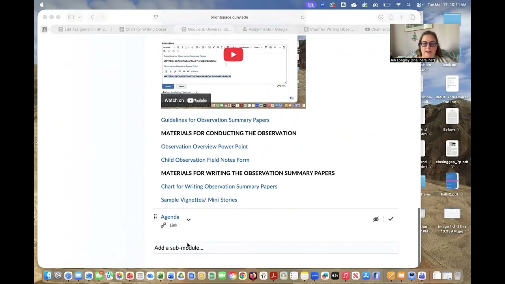Open Safari downloads icon
Image resolution: width=505 pixels, height=284 pixels.
(381, 17)
